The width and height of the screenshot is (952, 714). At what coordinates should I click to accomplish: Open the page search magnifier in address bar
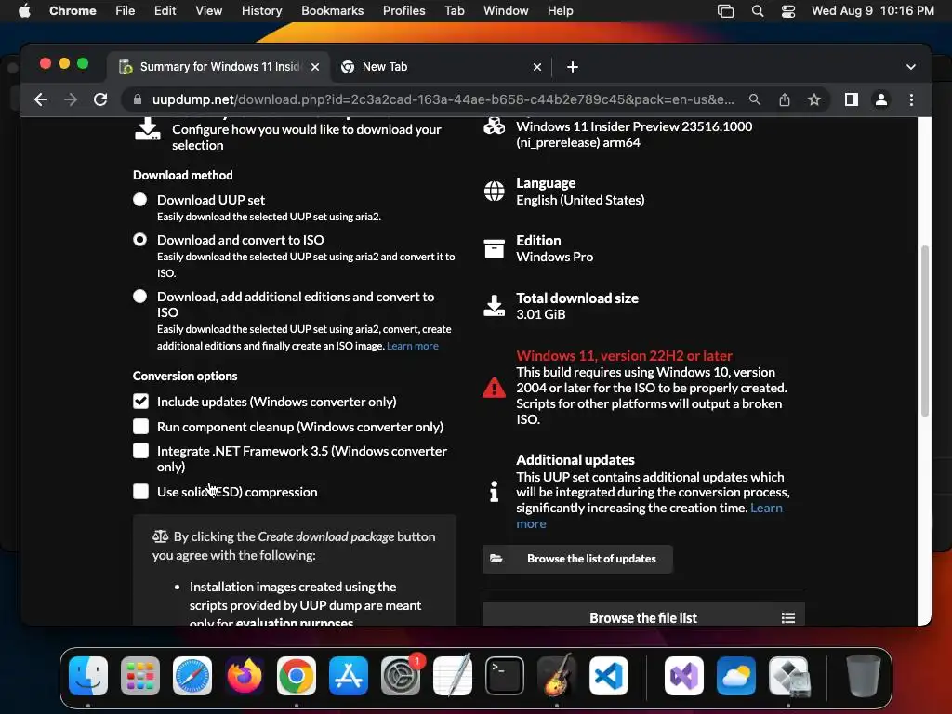click(x=755, y=99)
